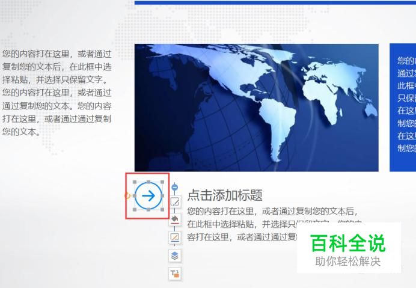Click the right-middle resize handle of the arrow shape

[162, 196]
